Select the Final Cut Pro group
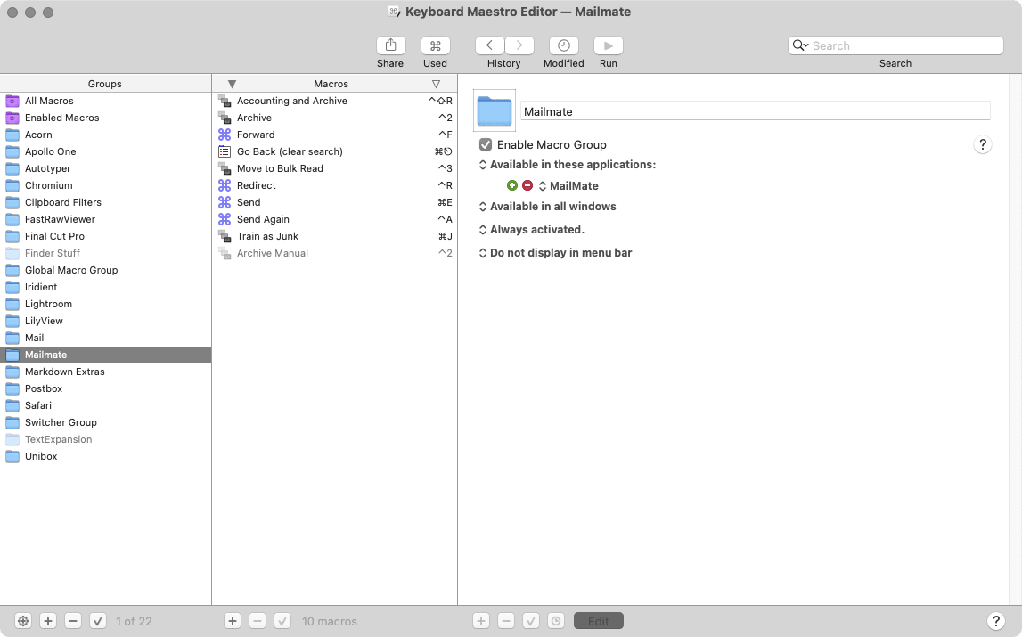Screen dimensions: 1022x637 tap(106, 237)
